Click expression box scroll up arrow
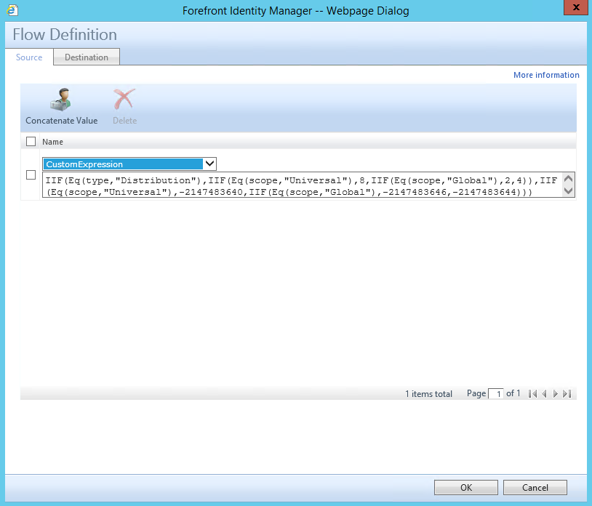The height and width of the screenshot is (506, 592). [x=568, y=179]
